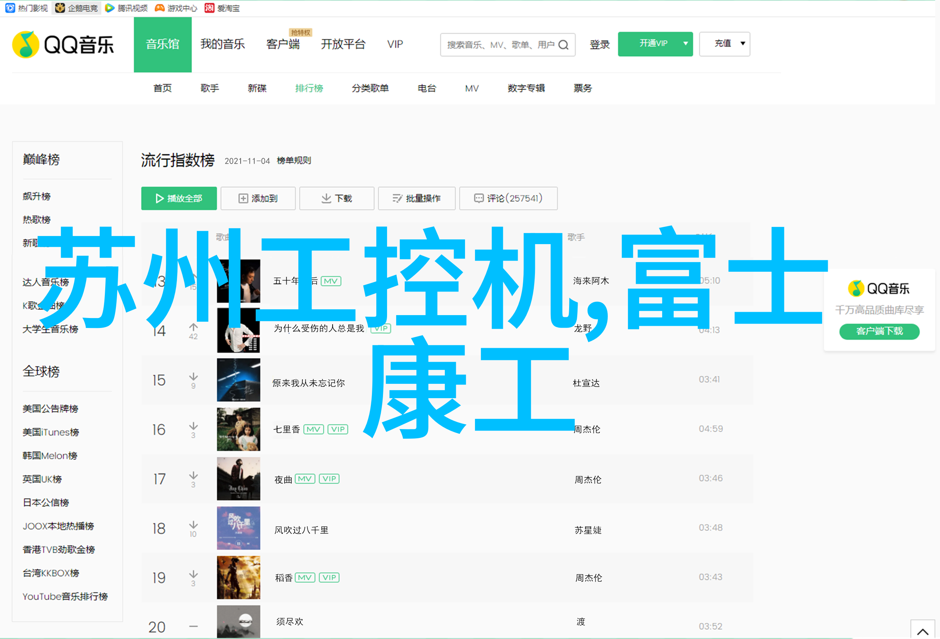Open 评论(257541) comments
This screenshot has width=940, height=639.
508,199
